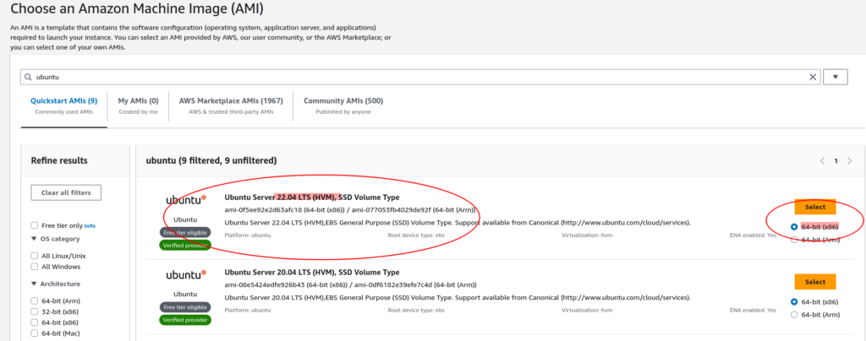Click AMI ID ami-08e5424edfe926b43 text
The image size is (866, 341).
tap(264, 284)
